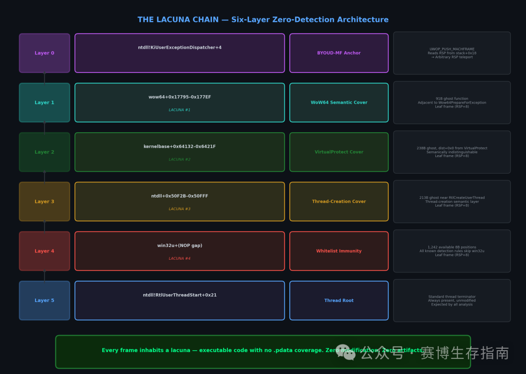This screenshot has width=526, height=374.
Task: Select the purple "Layer 0" box
Action: [44, 53]
